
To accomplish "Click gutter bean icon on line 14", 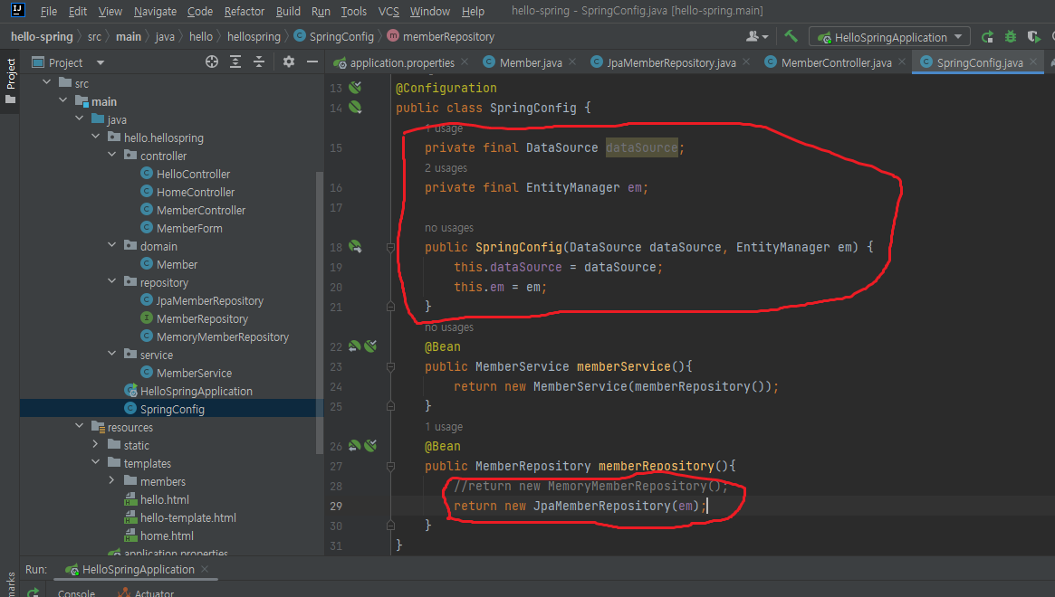I will pyautogui.click(x=355, y=108).
